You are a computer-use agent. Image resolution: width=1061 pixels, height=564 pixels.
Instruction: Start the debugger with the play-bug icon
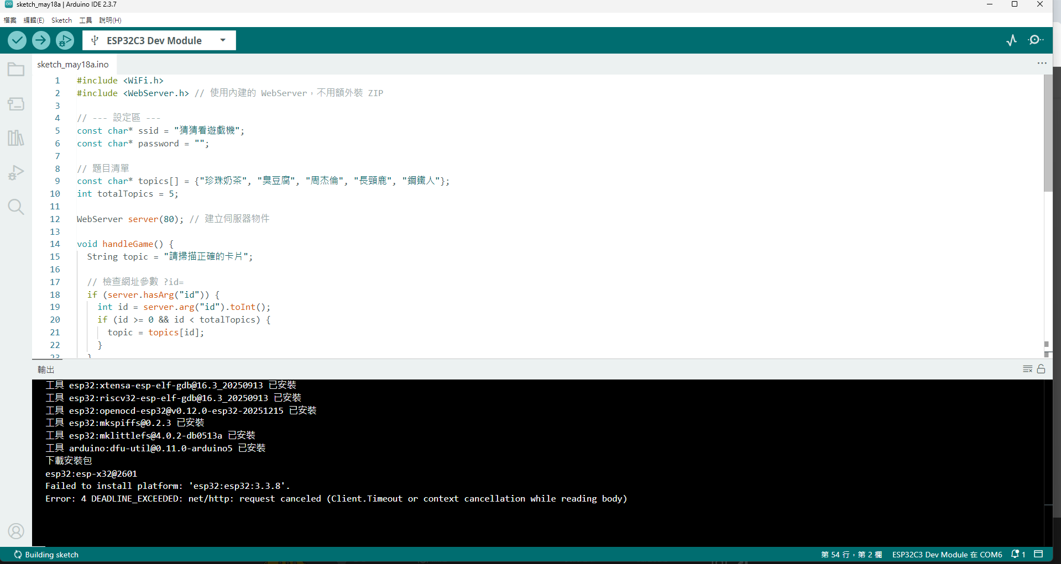65,40
